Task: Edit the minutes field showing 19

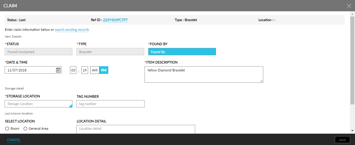Action: pyautogui.click(x=85, y=70)
